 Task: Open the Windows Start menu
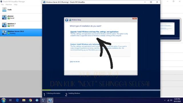pos(3,100)
